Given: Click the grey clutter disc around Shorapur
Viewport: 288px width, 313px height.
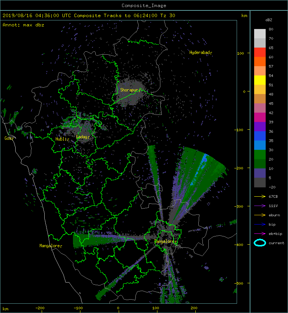Looking at the screenshot, I should (131, 92).
